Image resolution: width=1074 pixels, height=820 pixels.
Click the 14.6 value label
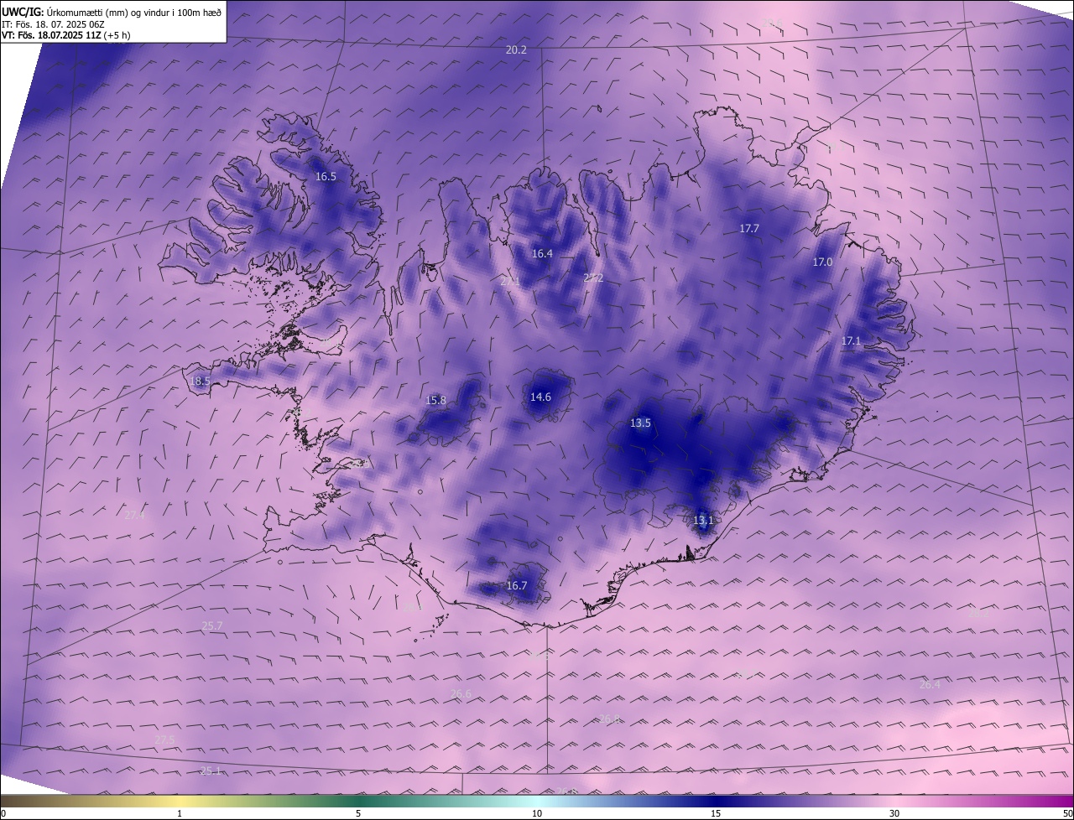(540, 397)
